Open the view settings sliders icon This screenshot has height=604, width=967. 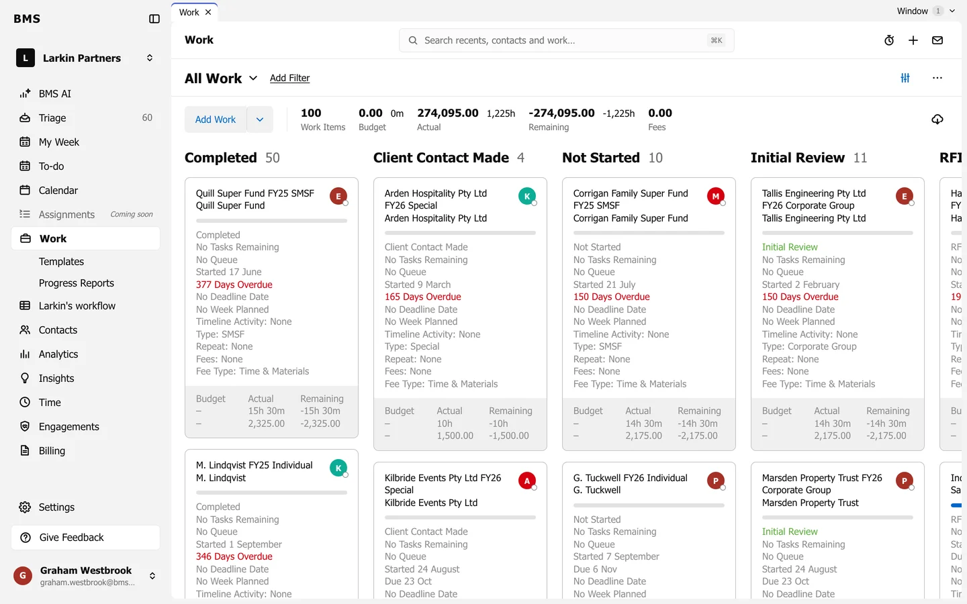[905, 78]
